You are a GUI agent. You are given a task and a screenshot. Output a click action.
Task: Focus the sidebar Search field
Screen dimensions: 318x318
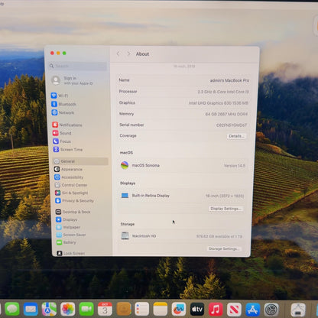pos(78,66)
